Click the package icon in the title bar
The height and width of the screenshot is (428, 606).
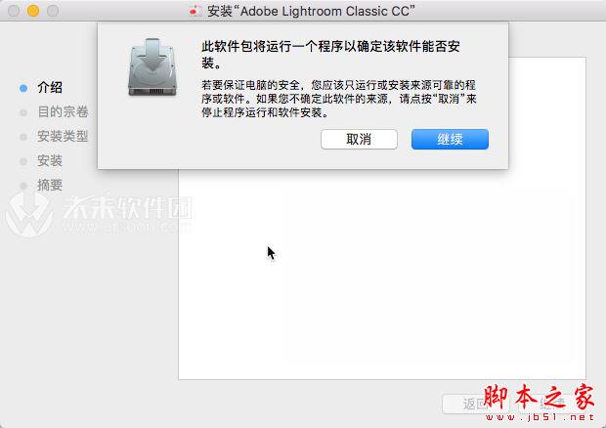coord(195,11)
